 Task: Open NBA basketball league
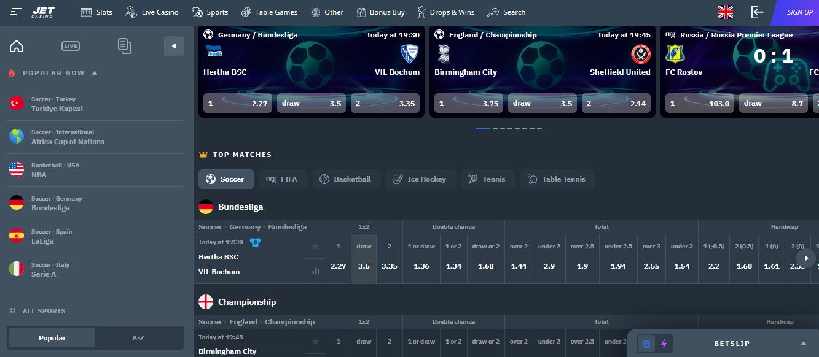pyautogui.click(x=95, y=170)
